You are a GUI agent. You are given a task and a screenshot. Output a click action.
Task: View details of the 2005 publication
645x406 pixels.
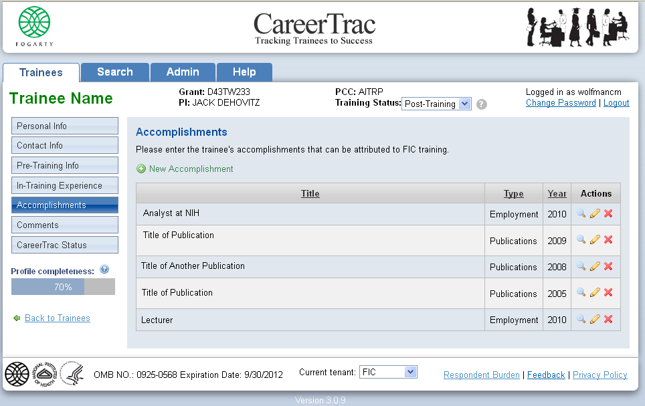pos(581,292)
